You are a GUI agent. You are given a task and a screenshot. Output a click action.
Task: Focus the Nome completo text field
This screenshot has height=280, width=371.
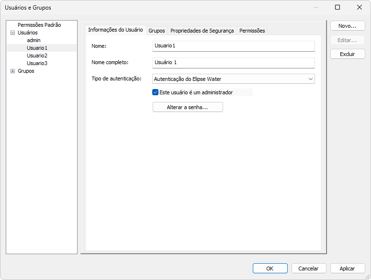233,63
